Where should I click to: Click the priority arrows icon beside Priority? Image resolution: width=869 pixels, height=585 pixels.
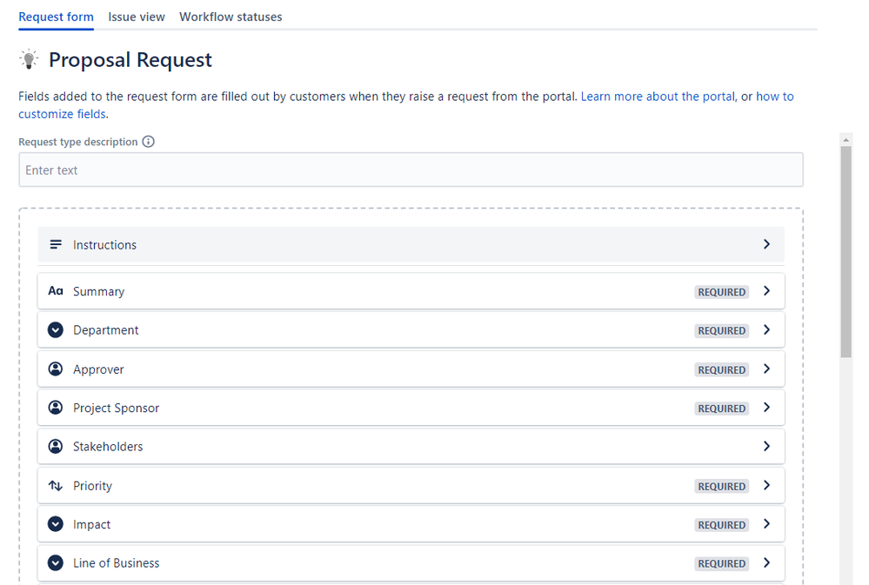(x=56, y=485)
